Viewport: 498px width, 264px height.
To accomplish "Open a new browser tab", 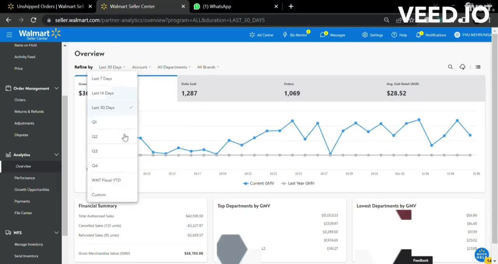I will [x=291, y=6].
